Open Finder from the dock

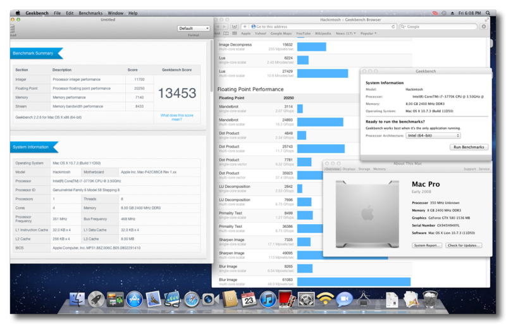77,299
